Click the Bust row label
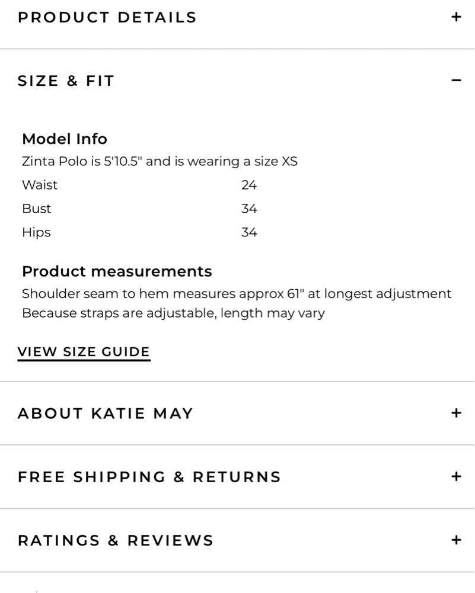Viewport: 475px width, 593px height. pos(36,209)
